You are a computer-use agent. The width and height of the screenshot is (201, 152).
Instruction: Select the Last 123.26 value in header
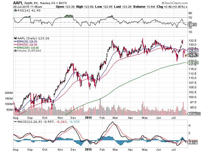[123, 7]
